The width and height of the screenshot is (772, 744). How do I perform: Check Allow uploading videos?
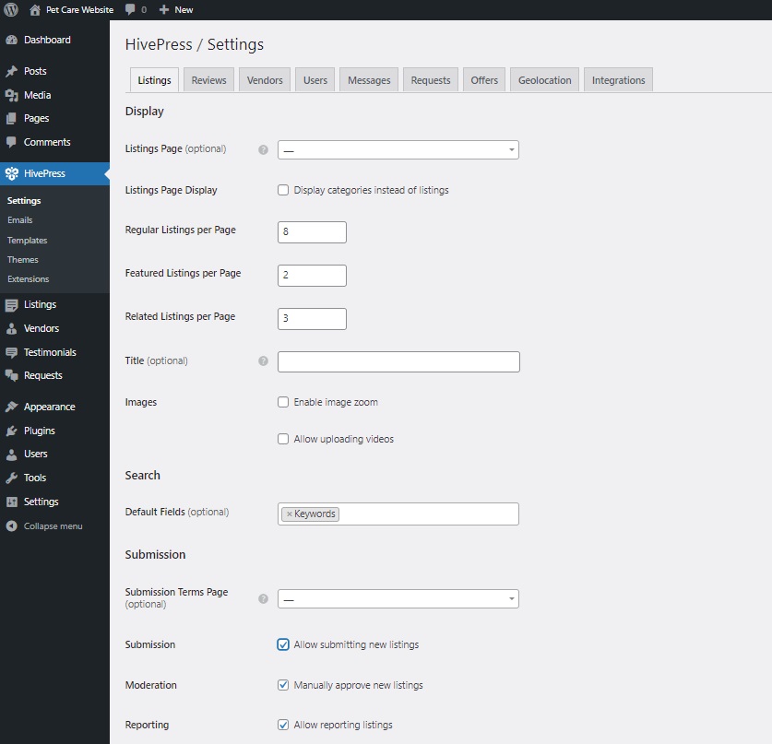click(x=283, y=439)
